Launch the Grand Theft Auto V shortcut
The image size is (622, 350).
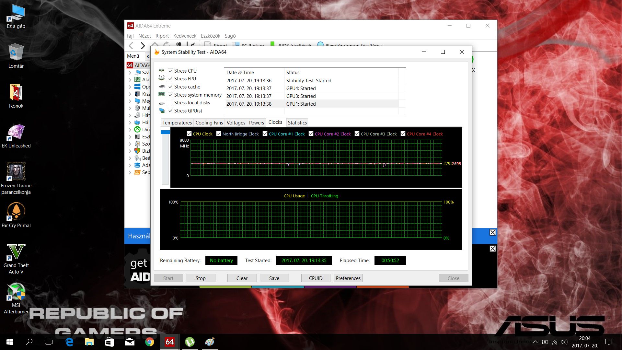coord(16,259)
